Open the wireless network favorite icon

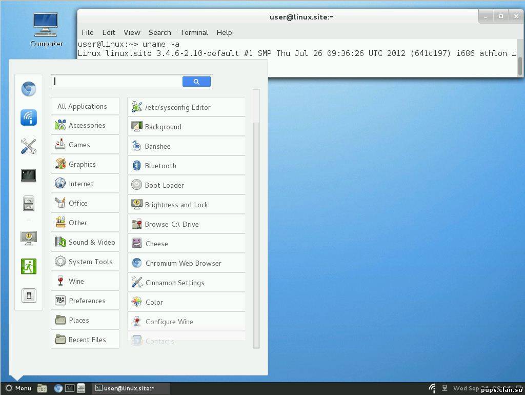coord(29,117)
